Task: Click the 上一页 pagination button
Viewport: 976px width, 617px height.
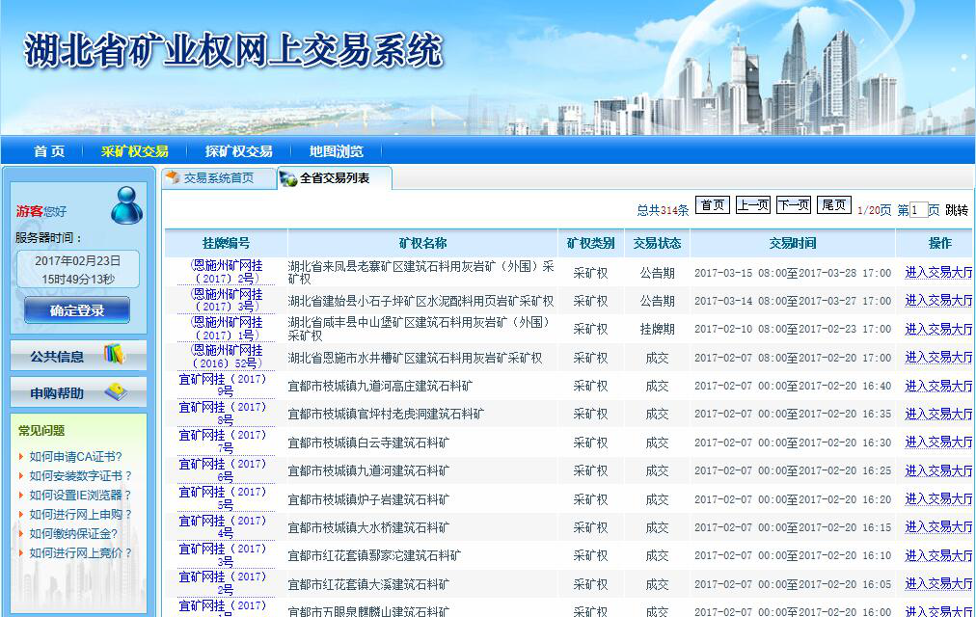Action: [752, 205]
